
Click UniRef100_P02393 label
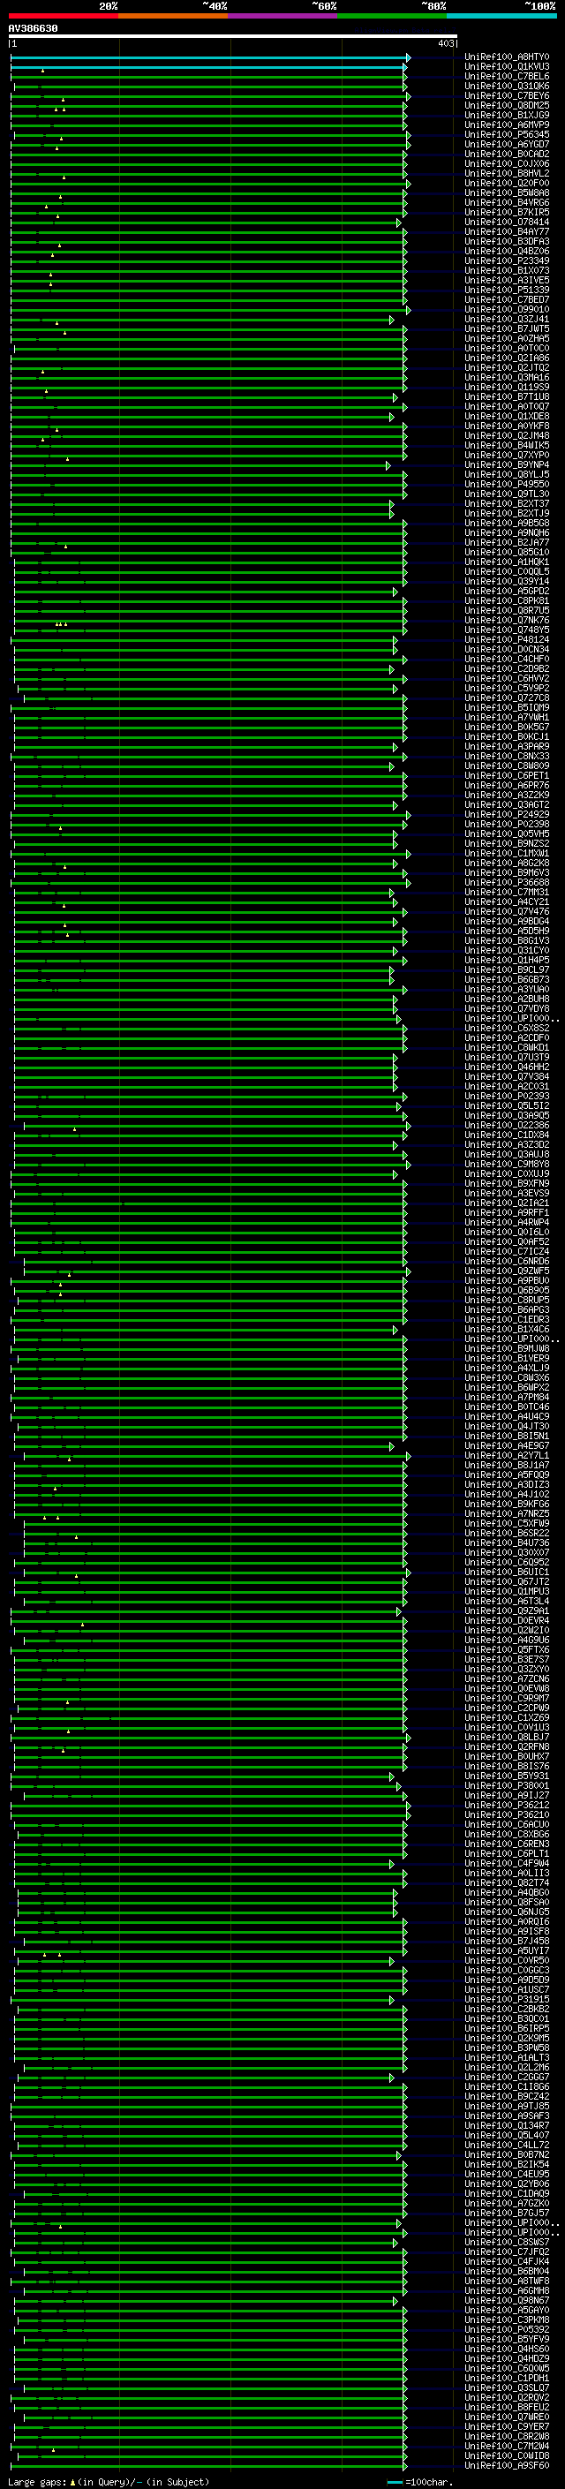507,1097
